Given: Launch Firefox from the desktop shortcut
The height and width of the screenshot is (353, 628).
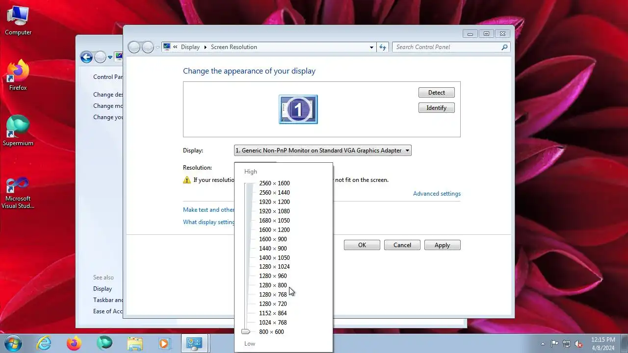Looking at the screenshot, I should click(18, 76).
